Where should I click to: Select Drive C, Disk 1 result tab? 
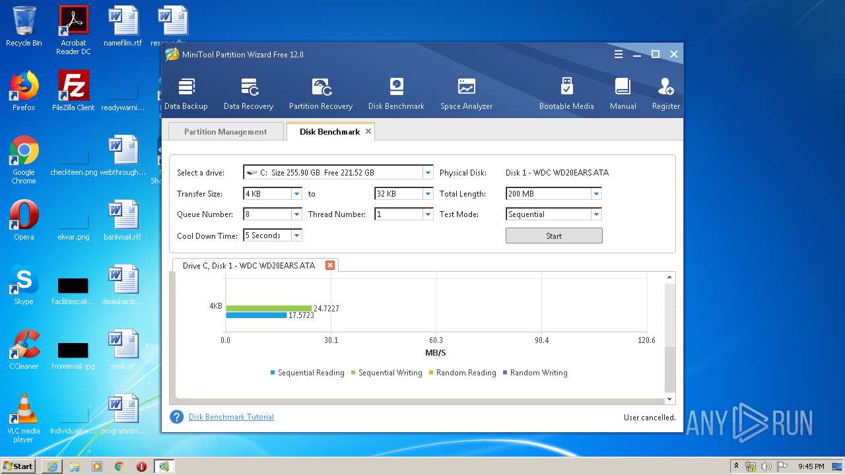point(249,265)
